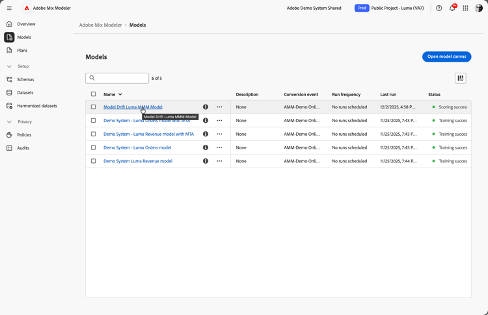Toggle the select-all header checkbox

[x=93, y=94]
